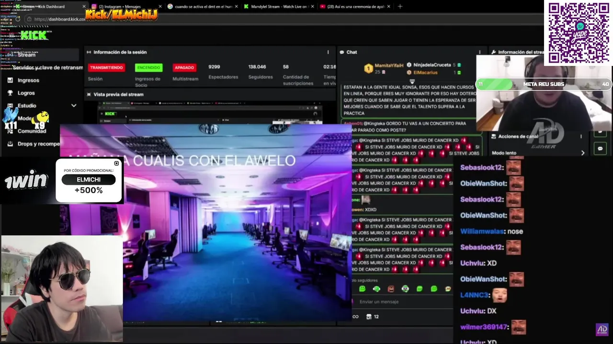
Task: Insert the clown-face emote
Action: 405,289
